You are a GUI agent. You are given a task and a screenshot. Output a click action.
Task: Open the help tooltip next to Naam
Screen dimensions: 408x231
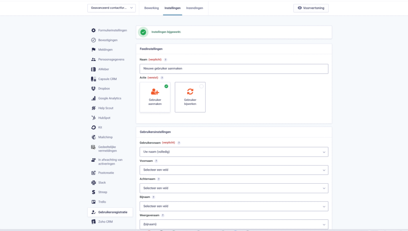pyautogui.click(x=166, y=59)
